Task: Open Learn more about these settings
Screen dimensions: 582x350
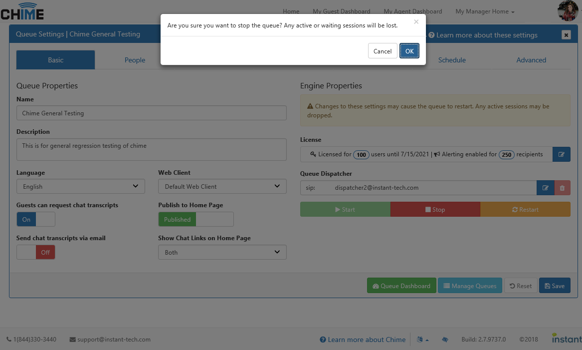Action: click(x=483, y=35)
